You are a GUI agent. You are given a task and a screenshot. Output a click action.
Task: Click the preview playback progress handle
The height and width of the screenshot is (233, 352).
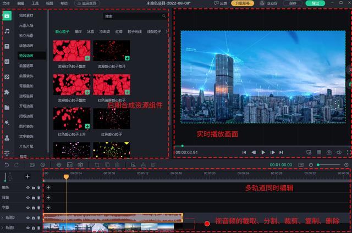coord(183,146)
